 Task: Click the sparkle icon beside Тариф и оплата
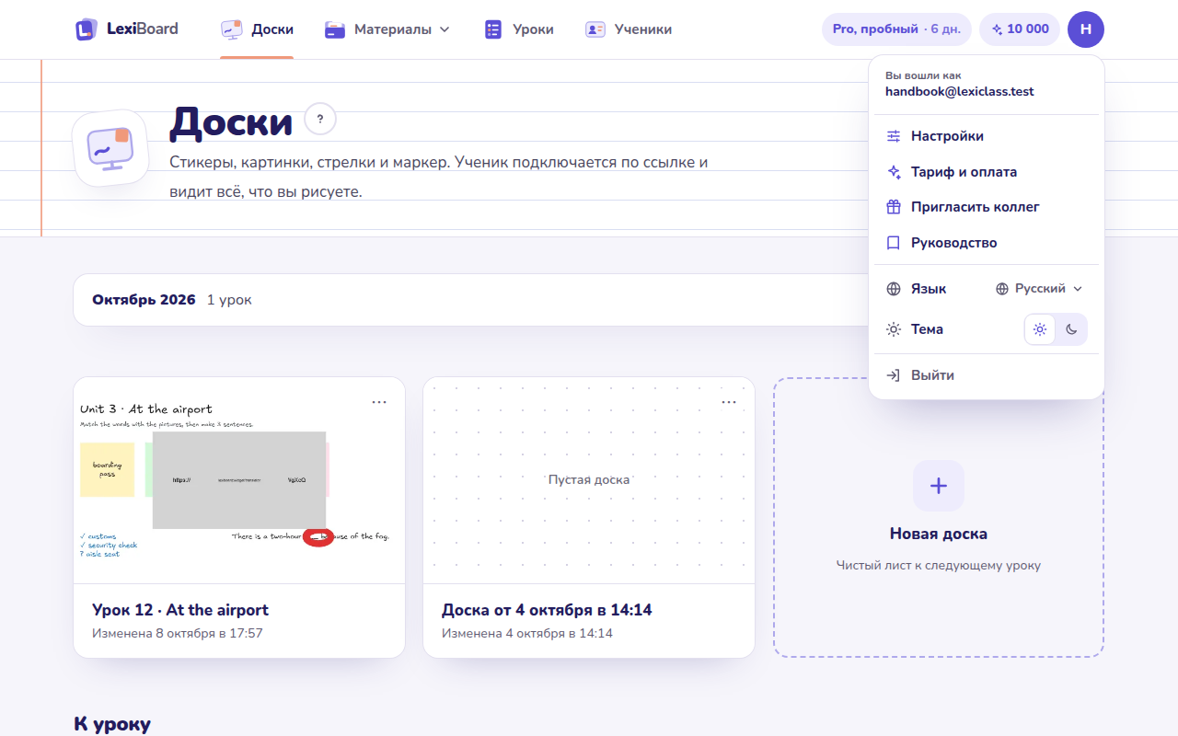(894, 172)
